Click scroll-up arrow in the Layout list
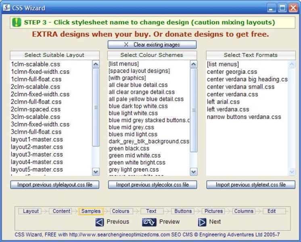This screenshot has width=301, height=242. [96, 64]
